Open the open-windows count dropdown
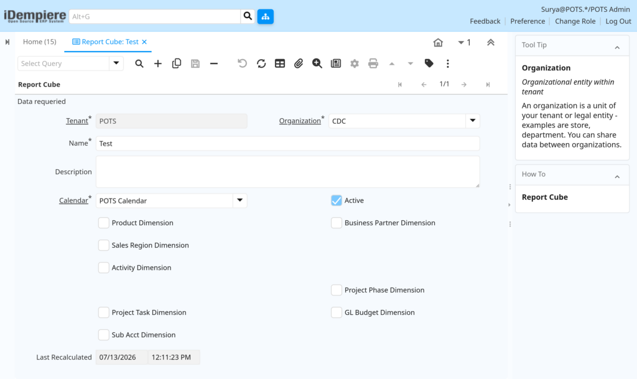Image resolution: width=637 pixels, height=379 pixels. point(464,42)
